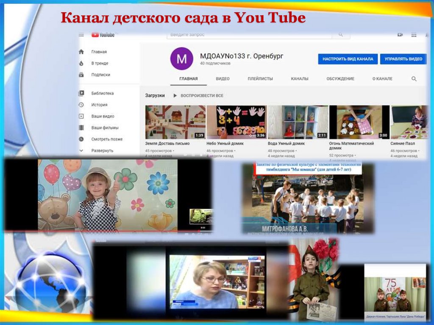Open Вода Умный домик video thumbnail
Image resolution: width=434 pixels, height=325 pixels.
click(298, 122)
